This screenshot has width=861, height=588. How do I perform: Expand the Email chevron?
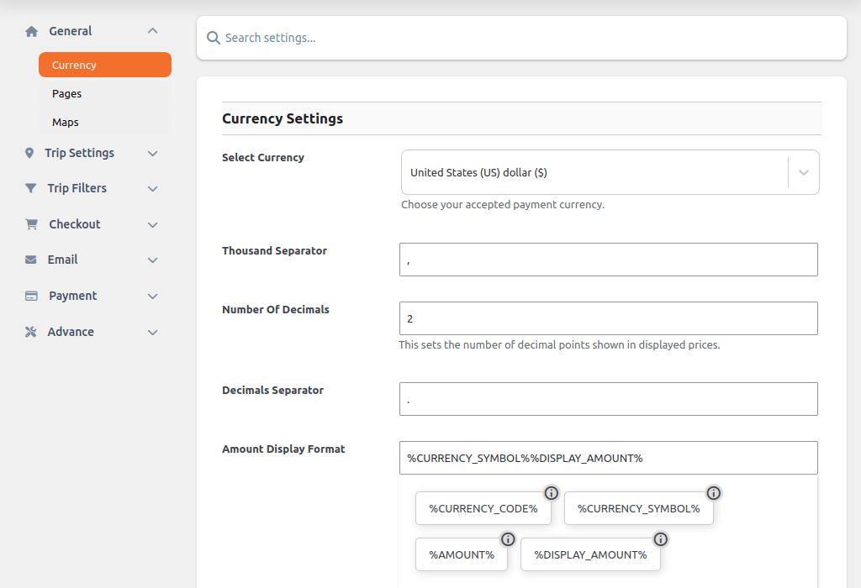point(153,260)
